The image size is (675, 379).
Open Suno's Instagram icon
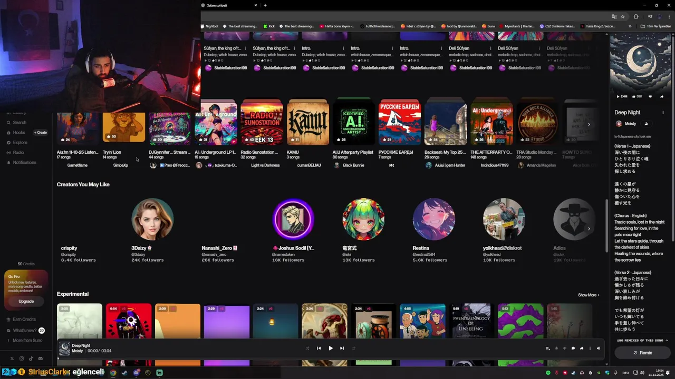click(x=22, y=358)
